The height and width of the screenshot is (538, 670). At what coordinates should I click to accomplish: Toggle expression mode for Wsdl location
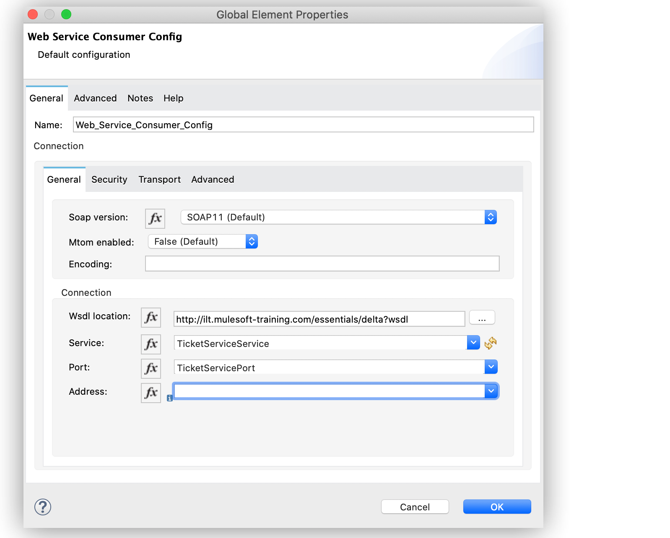point(151,318)
